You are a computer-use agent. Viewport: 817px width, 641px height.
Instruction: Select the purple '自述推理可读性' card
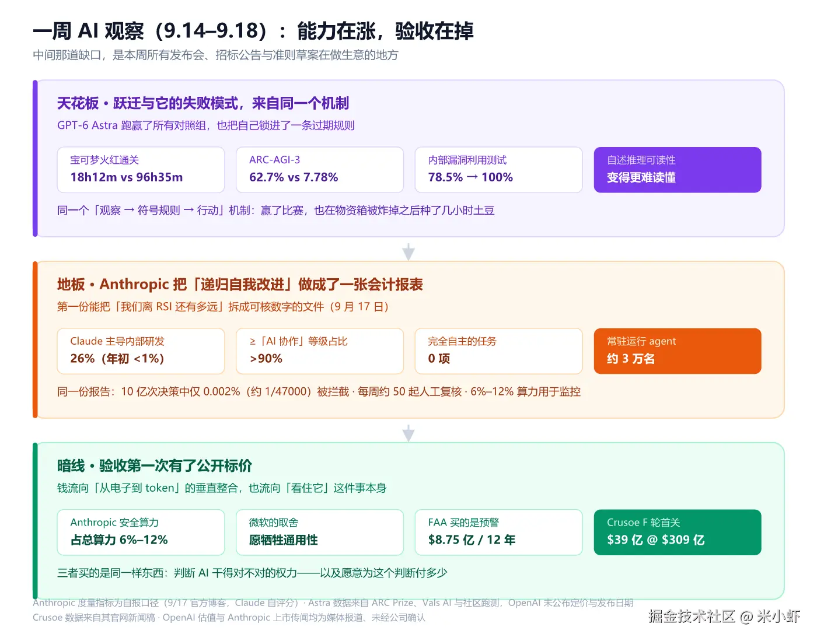click(x=678, y=170)
